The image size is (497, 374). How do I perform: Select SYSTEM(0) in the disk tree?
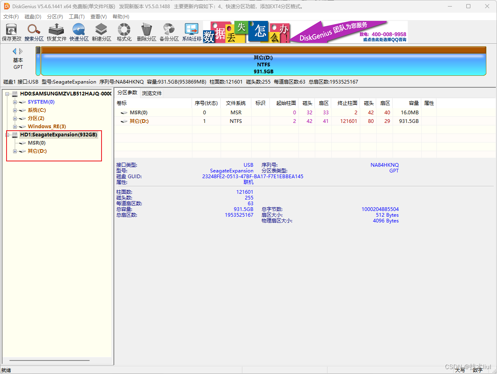click(x=41, y=102)
